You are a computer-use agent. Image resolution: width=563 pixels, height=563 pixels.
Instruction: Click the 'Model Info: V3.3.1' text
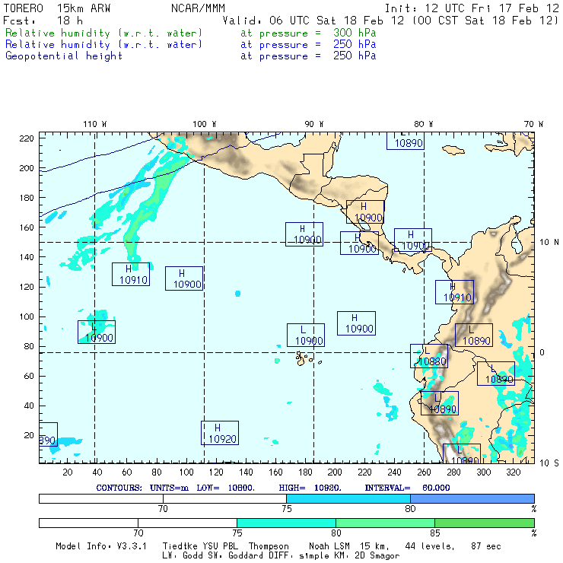101,546
